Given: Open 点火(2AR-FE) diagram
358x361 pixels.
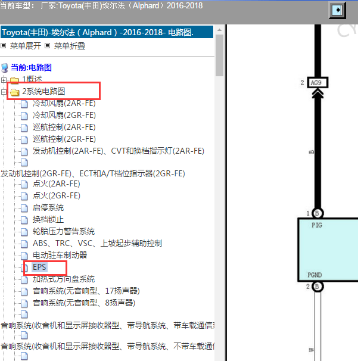Looking at the screenshot, I should tap(57, 183).
